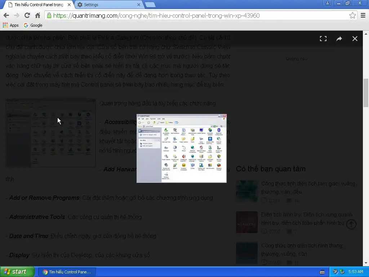This screenshot has width=369, height=277.
Task: Open the Apps bookmarks shortcut
Action: click(10, 25)
